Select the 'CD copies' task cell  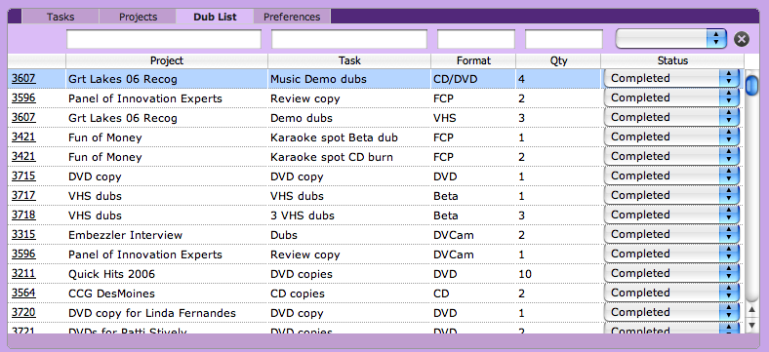pyautogui.click(x=349, y=293)
